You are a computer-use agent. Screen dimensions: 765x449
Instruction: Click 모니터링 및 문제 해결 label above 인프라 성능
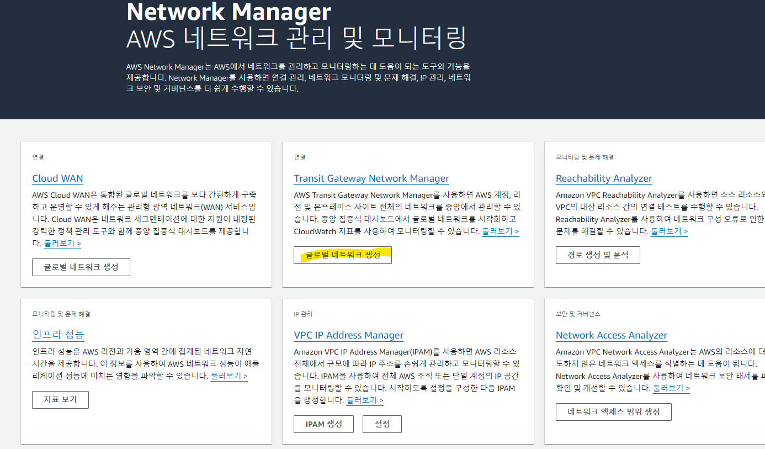coord(61,314)
